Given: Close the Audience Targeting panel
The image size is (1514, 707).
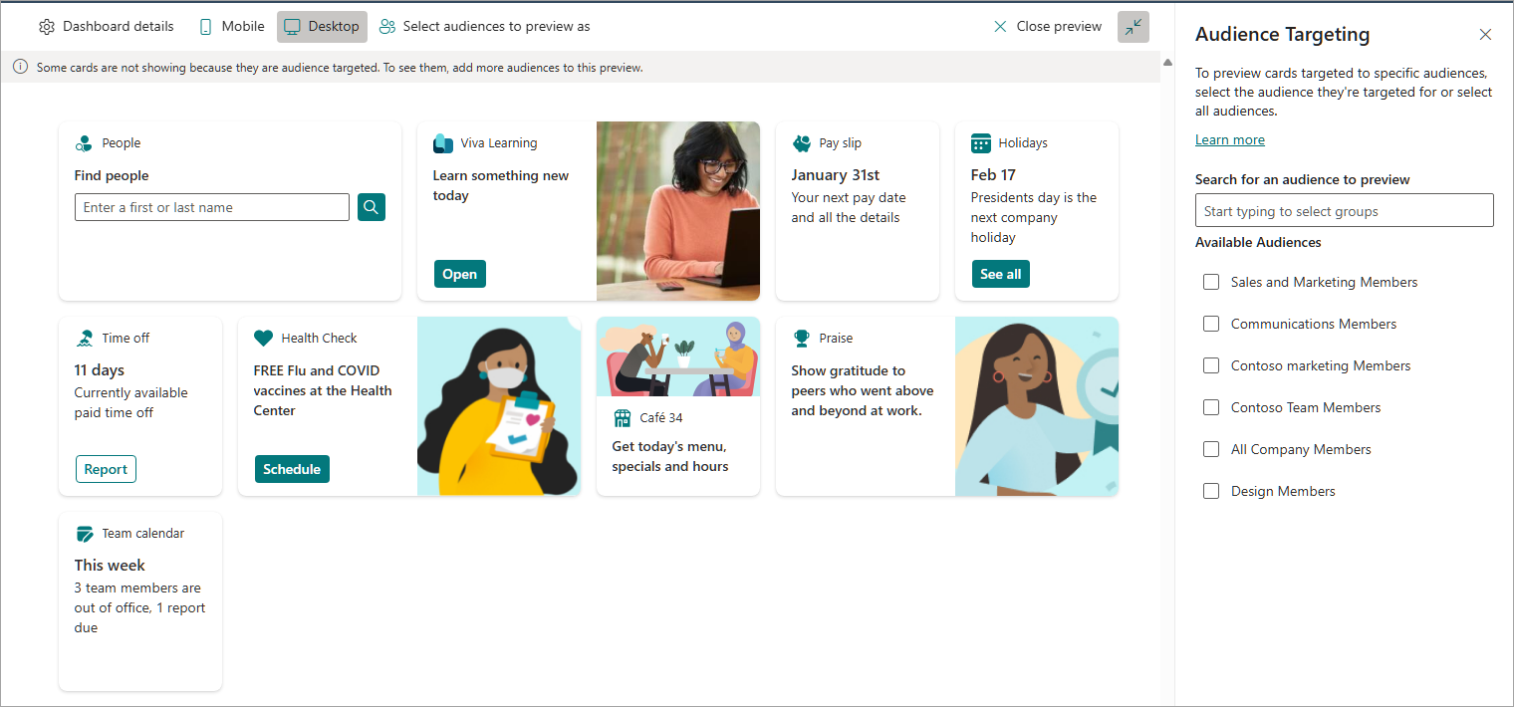Looking at the screenshot, I should click(1485, 35).
